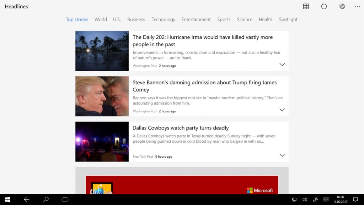Expand the Steve Bannon article chevron
This screenshot has width=364, height=205.
click(282, 110)
